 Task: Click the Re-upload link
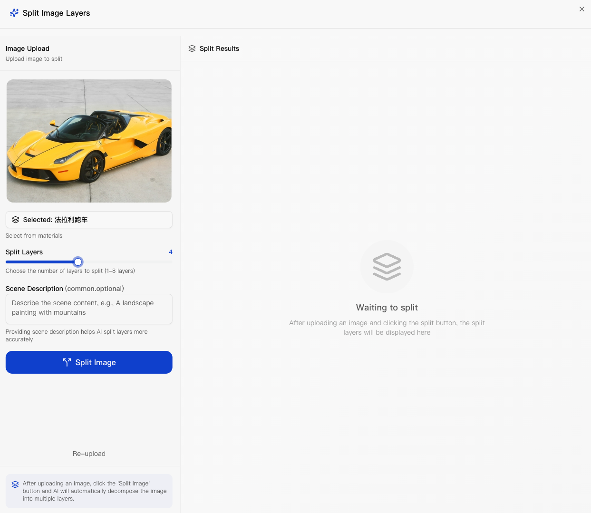(89, 454)
